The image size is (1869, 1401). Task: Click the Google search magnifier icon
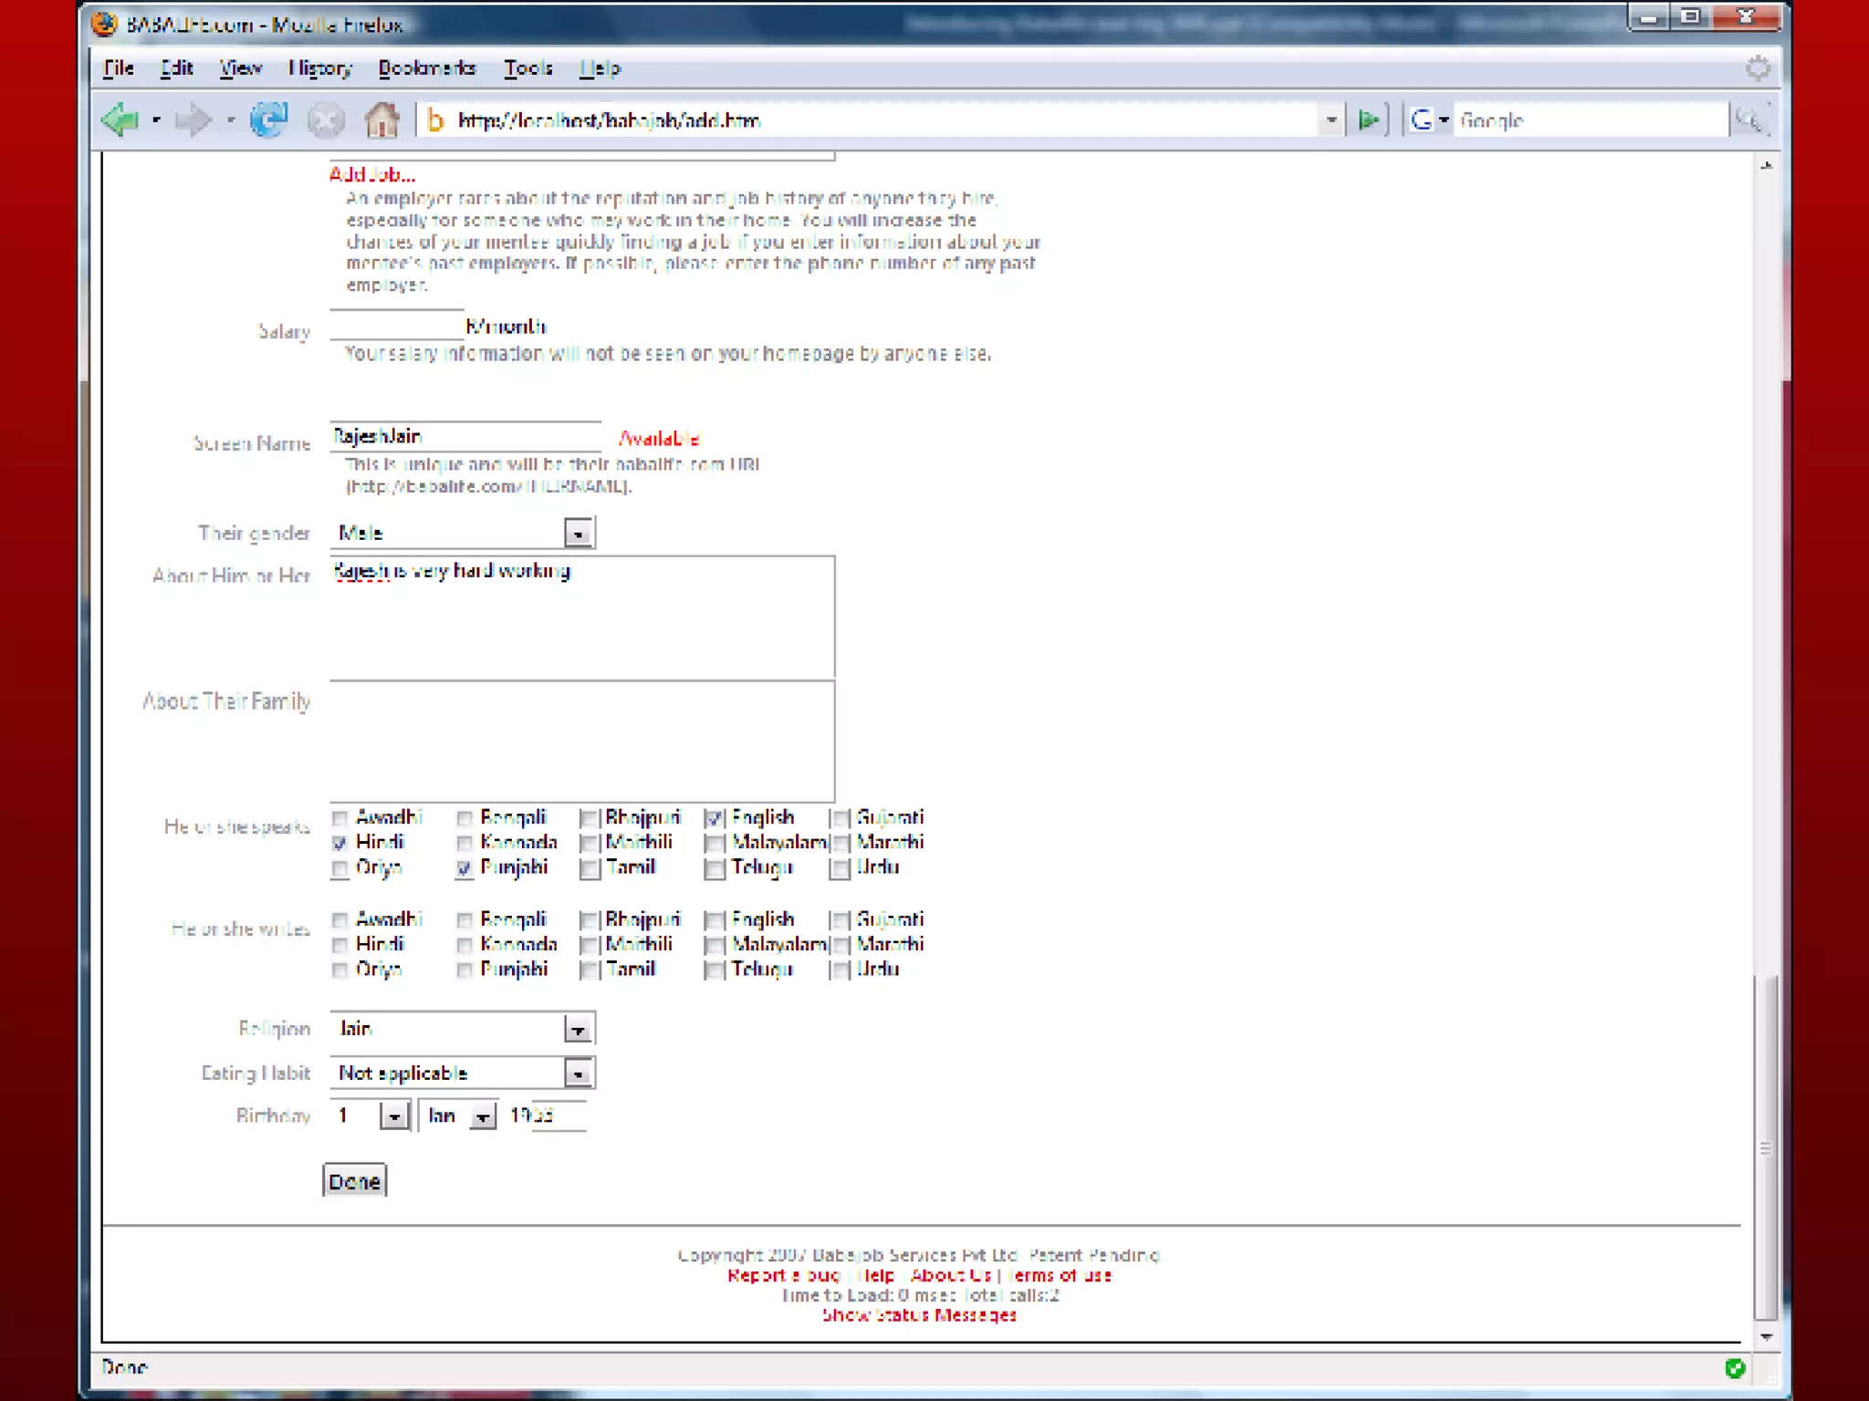coord(1749,120)
